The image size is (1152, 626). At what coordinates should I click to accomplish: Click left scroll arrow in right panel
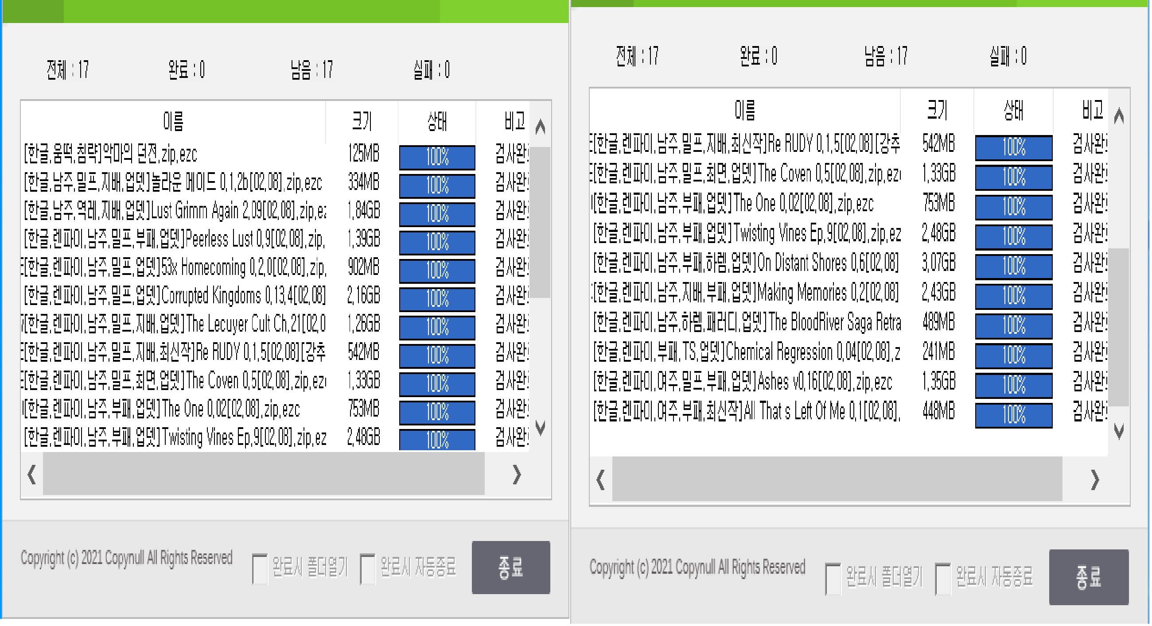tap(601, 479)
